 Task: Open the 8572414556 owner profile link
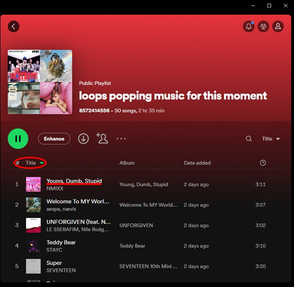pyautogui.click(x=94, y=111)
